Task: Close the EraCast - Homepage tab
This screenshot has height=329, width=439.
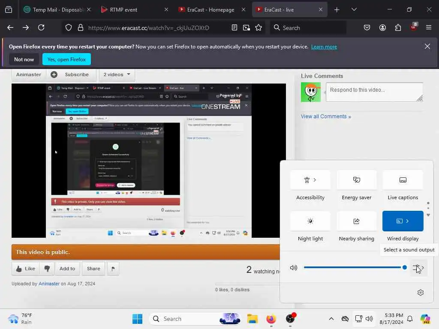Action: coord(244,9)
